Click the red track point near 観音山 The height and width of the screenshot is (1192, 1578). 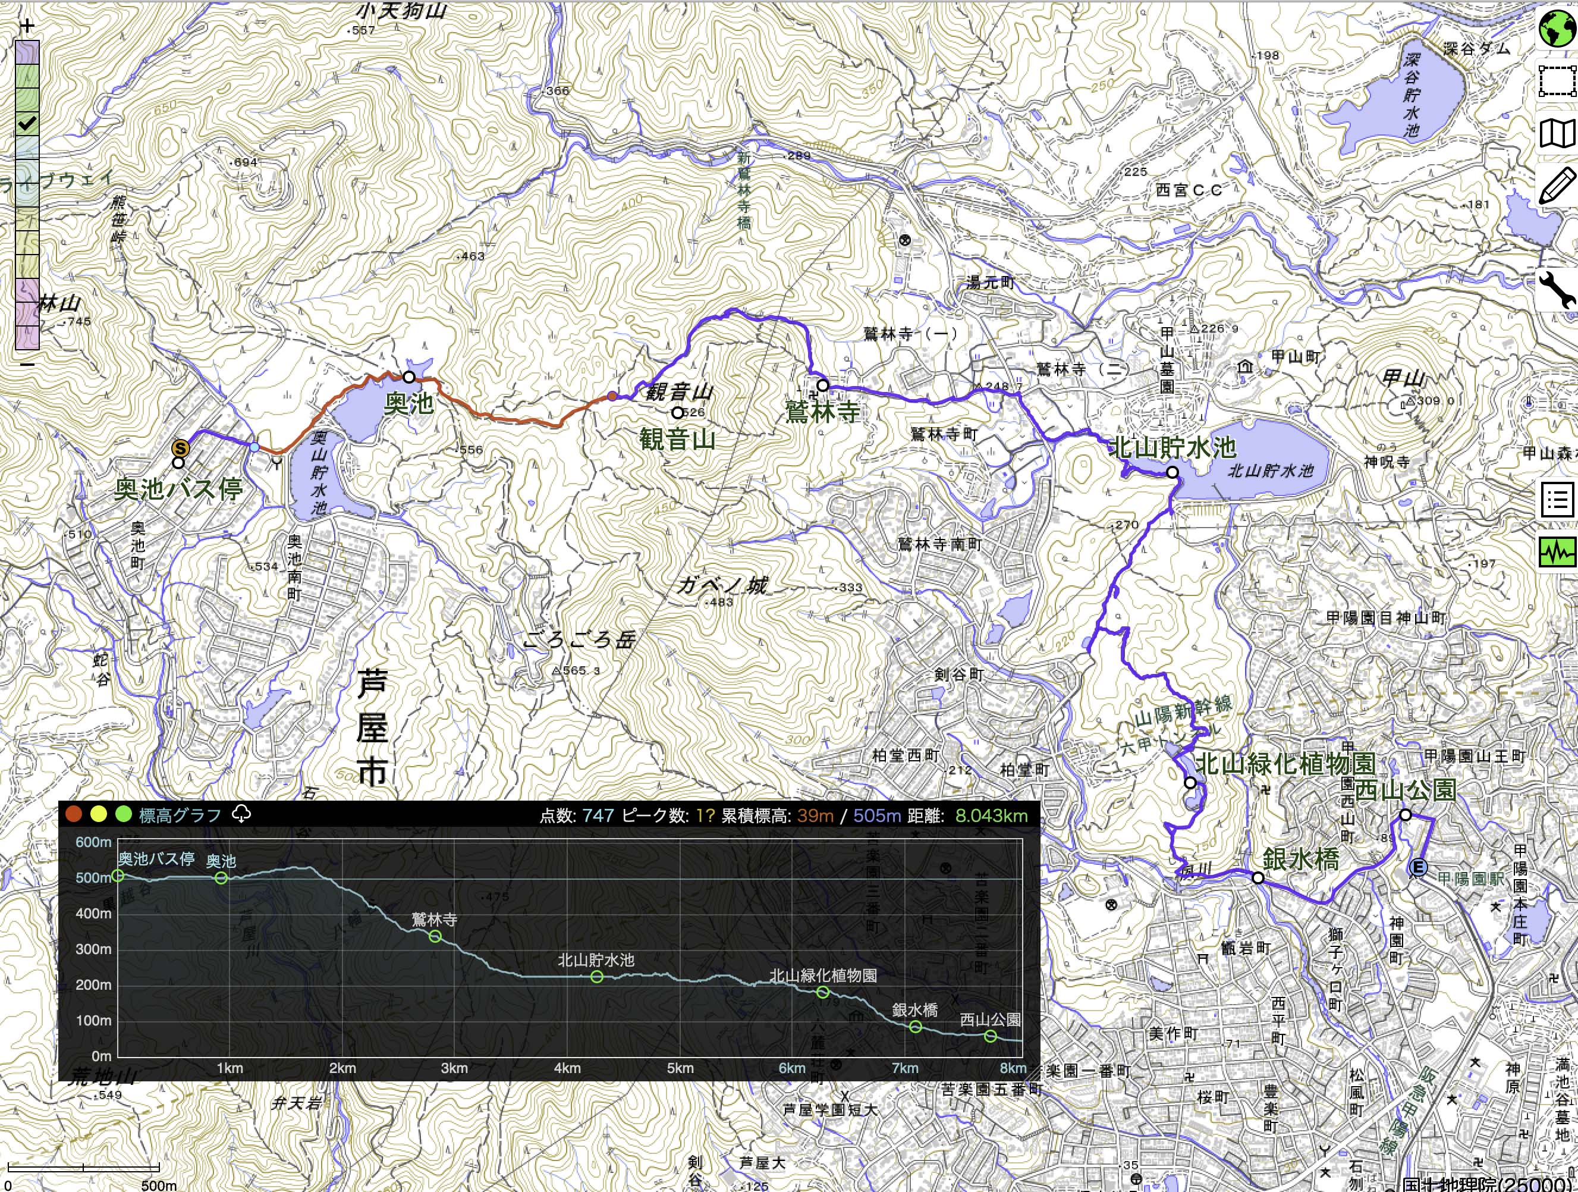coord(612,396)
